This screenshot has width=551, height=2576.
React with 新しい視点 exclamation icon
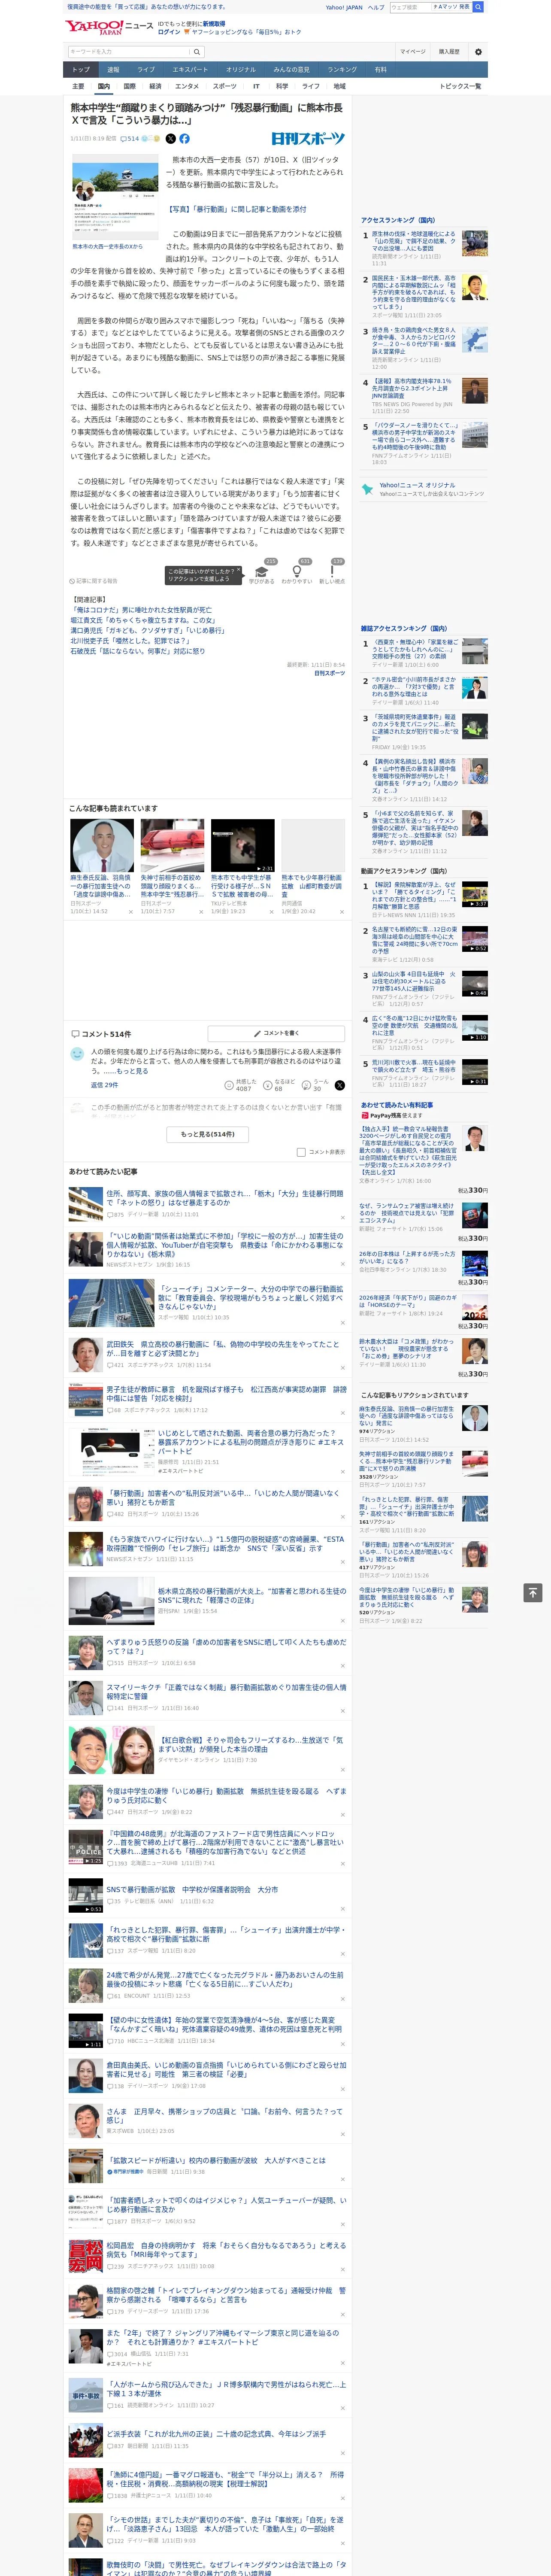coord(332,572)
